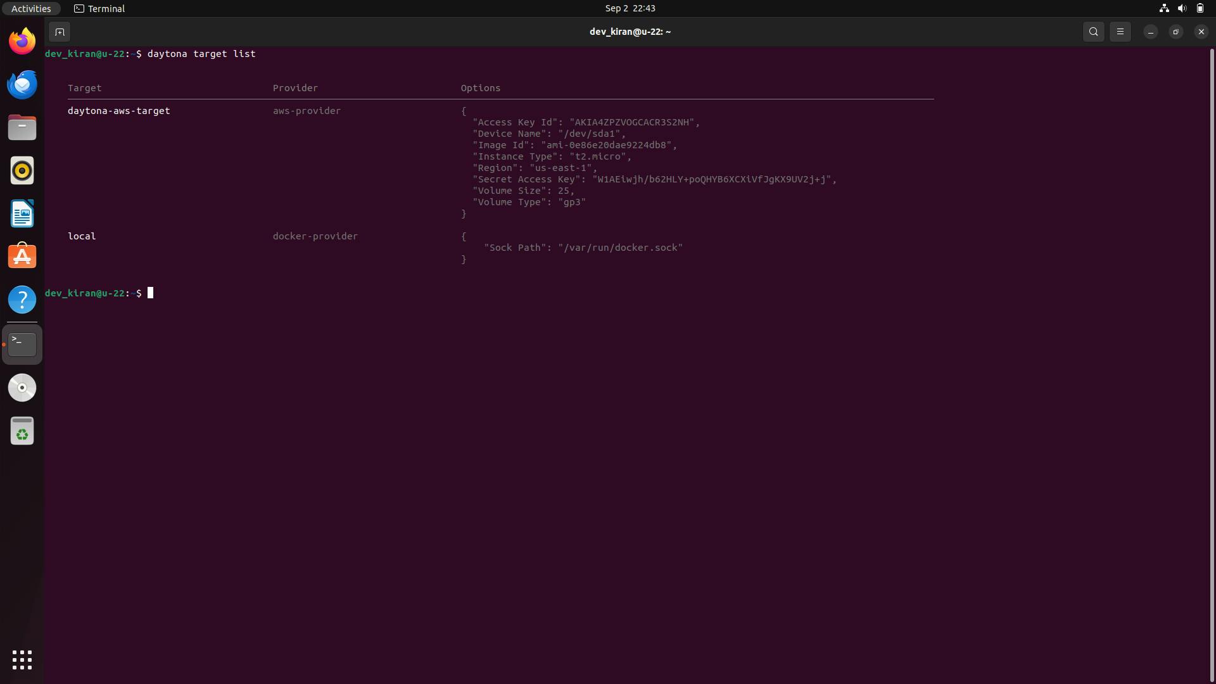Open the Help icon in dock
The image size is (1216, 684).
(x=22, y=300)
